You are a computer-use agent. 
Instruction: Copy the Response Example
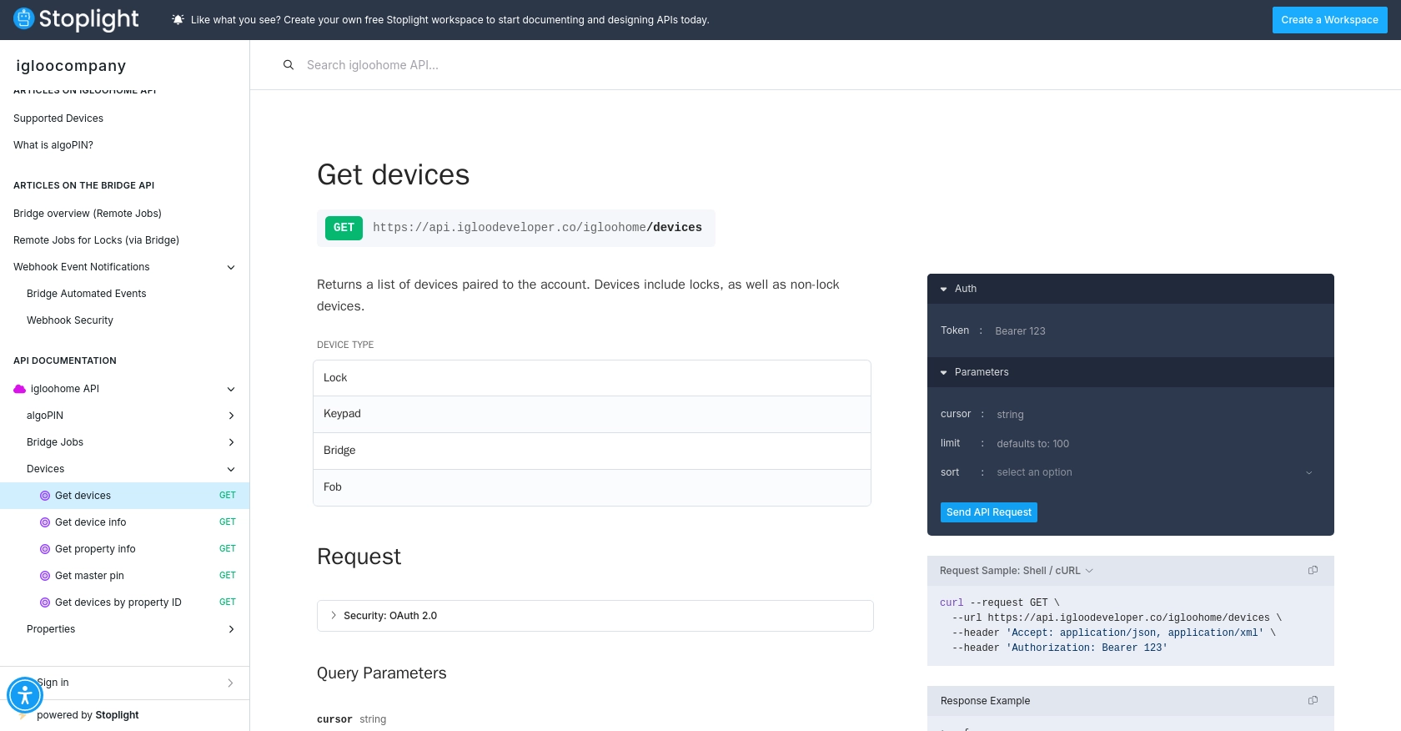pyautogui.click(x=1313, y=701)
